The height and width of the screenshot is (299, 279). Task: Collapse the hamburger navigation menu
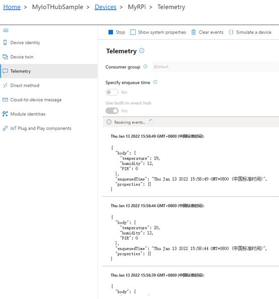pos(6,30)
